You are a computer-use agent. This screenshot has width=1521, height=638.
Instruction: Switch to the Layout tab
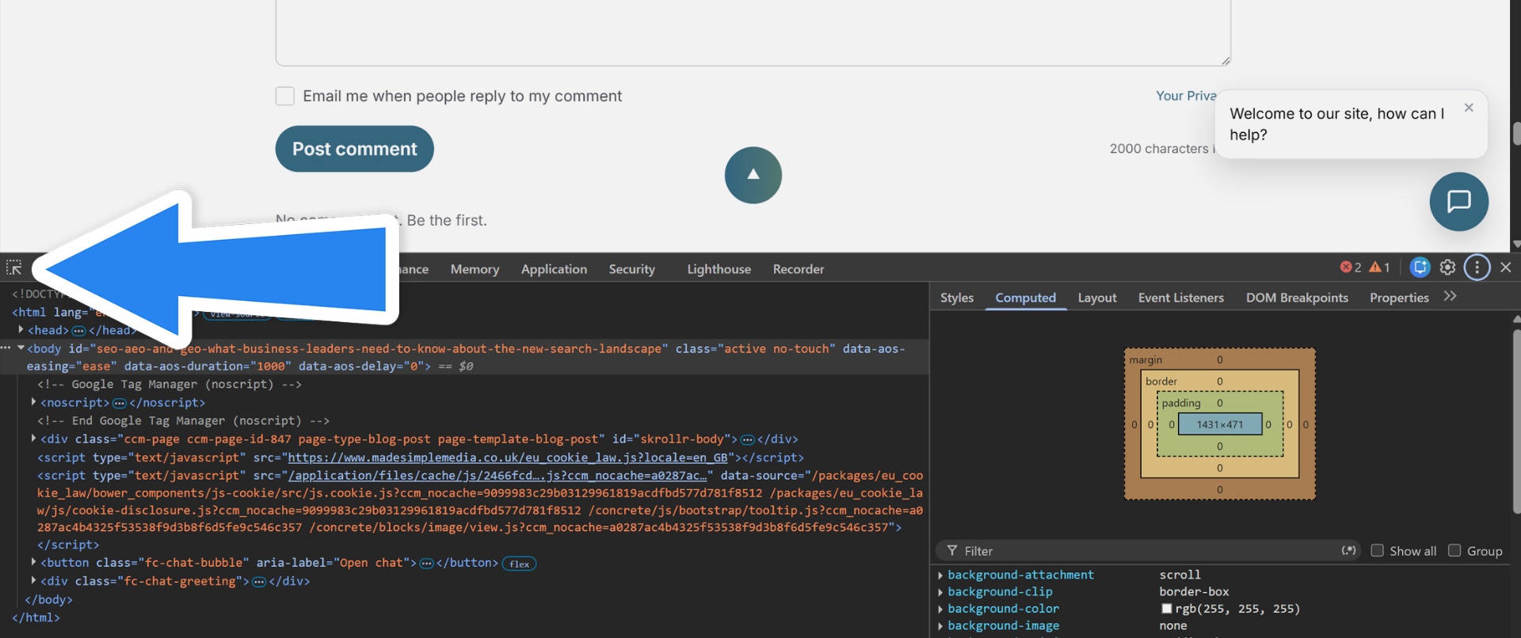coord(1096,298)
